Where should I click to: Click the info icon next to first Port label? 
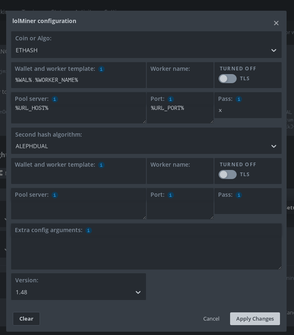click(x=170, y=99)
